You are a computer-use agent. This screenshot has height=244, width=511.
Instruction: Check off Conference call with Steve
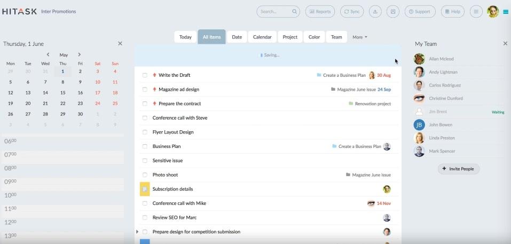point(145,118)
